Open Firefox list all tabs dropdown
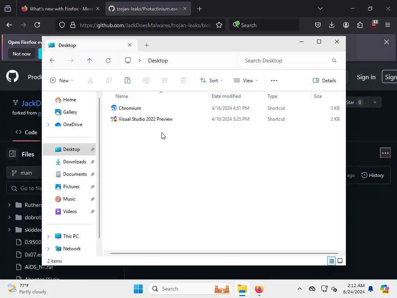The image size is (397, 298). point(320,9)
